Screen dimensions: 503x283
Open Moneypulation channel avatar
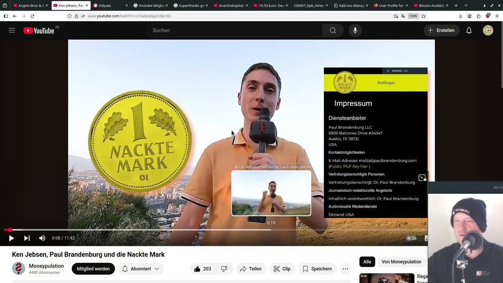pyautogui.click(x=18, y=268)
